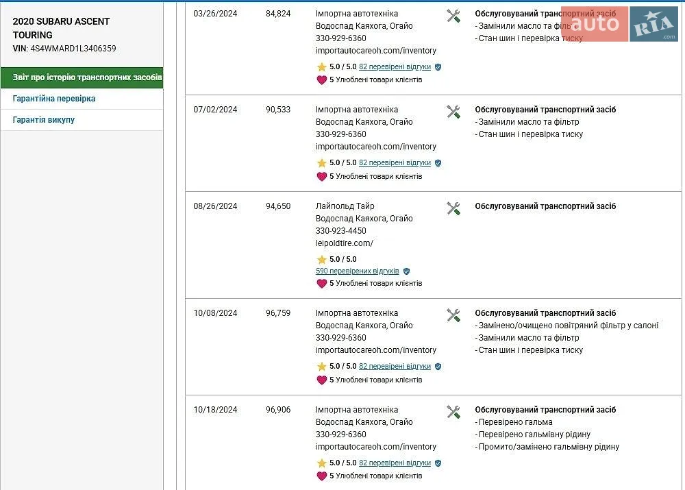
Task: Click Замінили масло та фільтр in 07/02/2024 row
Action: pos(527,122)
